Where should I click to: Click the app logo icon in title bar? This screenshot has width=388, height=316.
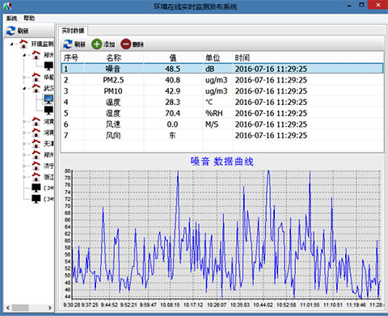(x=7, y=6)
